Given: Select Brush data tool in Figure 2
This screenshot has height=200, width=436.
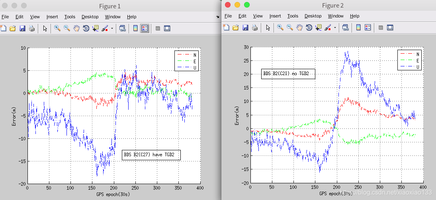Looking at the screenshot, I should [328, 27].
